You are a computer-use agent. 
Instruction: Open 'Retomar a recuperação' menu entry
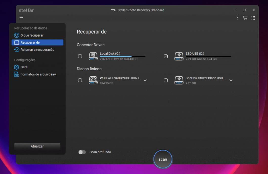pyautogui.click(x=37, y=50)
